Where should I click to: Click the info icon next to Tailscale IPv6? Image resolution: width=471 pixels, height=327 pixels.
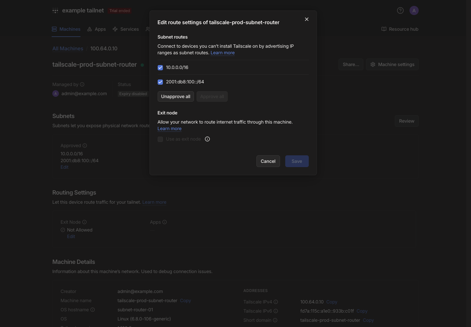point(276,311)
